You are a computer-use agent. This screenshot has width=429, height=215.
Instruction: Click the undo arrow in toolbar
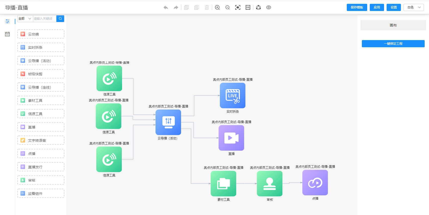(x=166, y=7)
